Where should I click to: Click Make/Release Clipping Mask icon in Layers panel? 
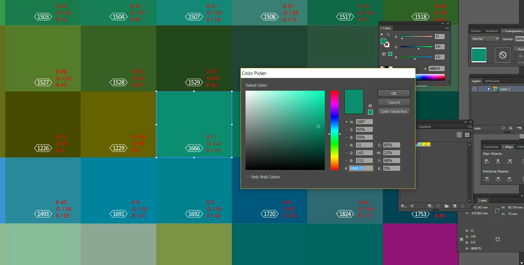click(511, 128)
